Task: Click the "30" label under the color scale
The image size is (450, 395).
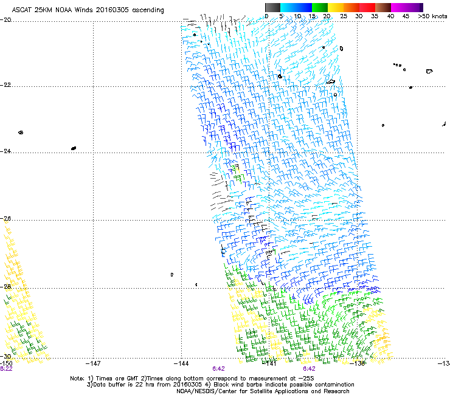Action: coord(359,16)
